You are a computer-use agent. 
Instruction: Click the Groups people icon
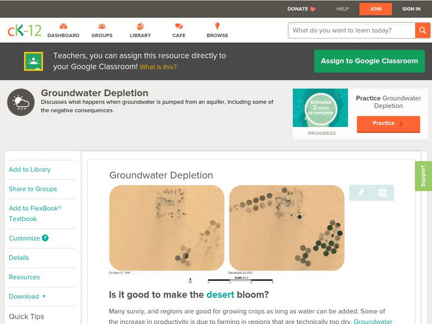point(102,26)
